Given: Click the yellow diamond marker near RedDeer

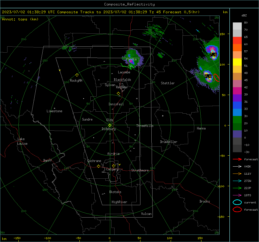Looking at the screenshot, I should (118, 94).
